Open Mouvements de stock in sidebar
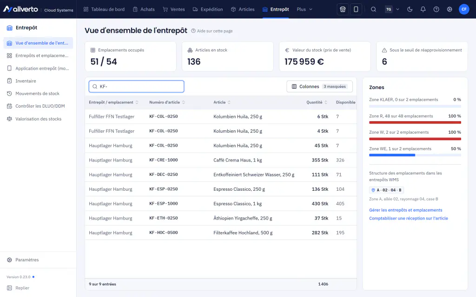The width and height of the screenshot is (476, 297). [x=38, y=94]
